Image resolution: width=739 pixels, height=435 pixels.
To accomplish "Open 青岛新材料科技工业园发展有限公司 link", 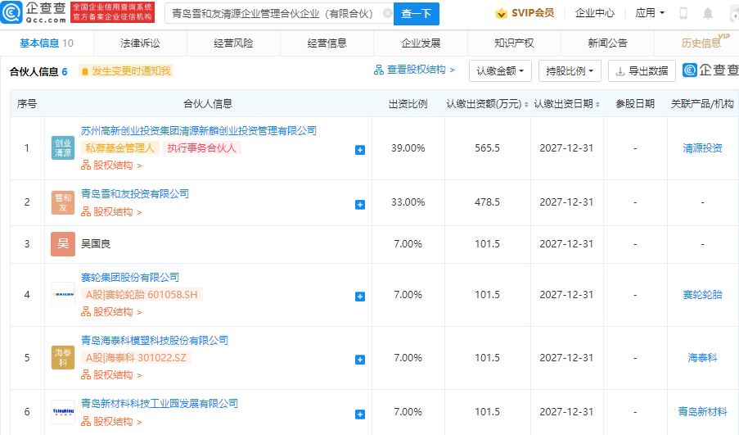I will click(x=160, y=404).
